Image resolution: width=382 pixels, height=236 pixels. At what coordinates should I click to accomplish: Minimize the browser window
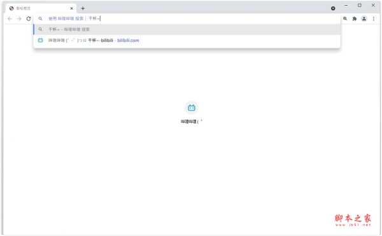pos(346,5)
